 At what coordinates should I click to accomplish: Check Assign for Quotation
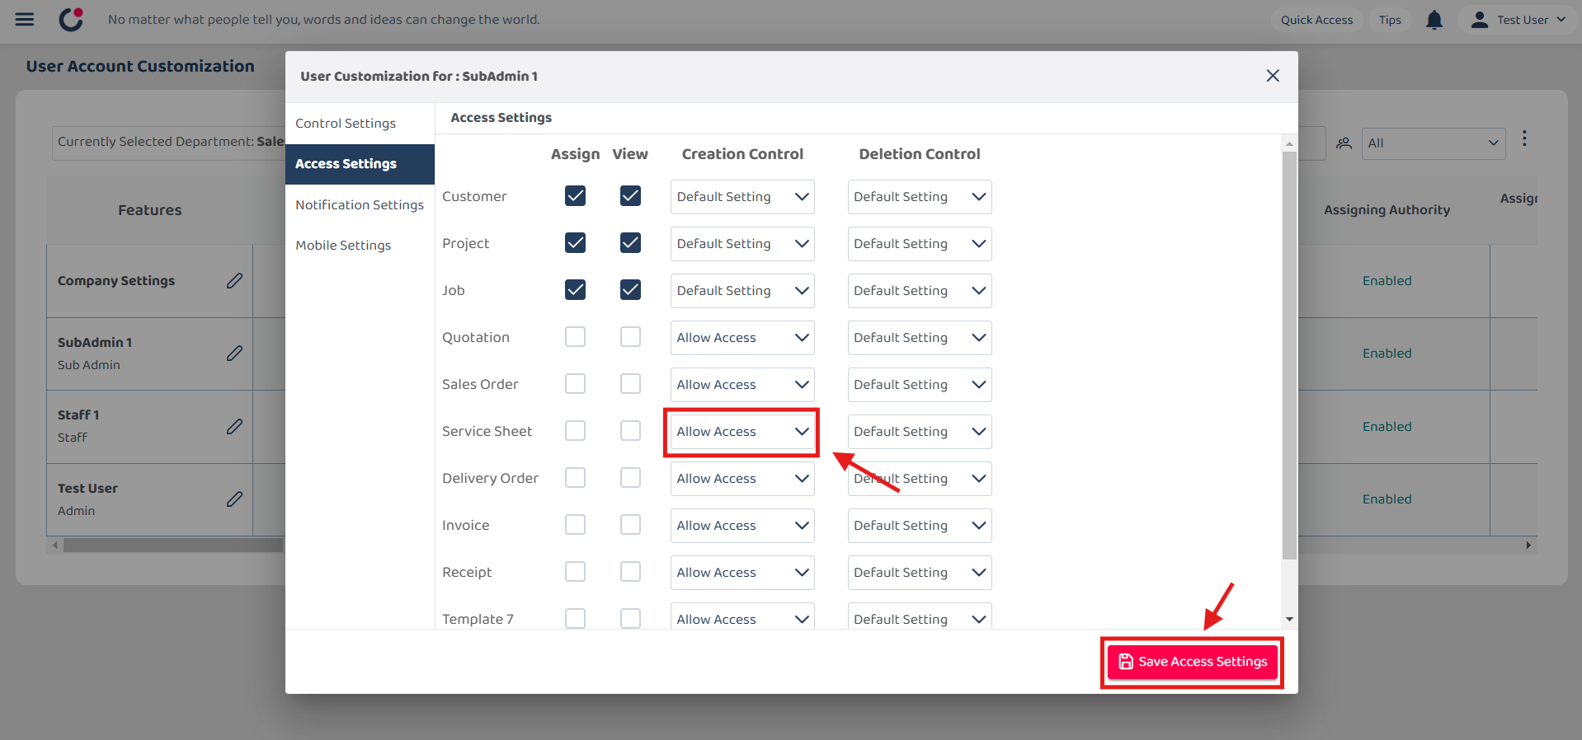pyautogui.click(x=575, y=337)
